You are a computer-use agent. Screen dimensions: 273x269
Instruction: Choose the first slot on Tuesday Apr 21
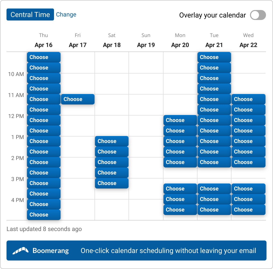coord(214,57)
